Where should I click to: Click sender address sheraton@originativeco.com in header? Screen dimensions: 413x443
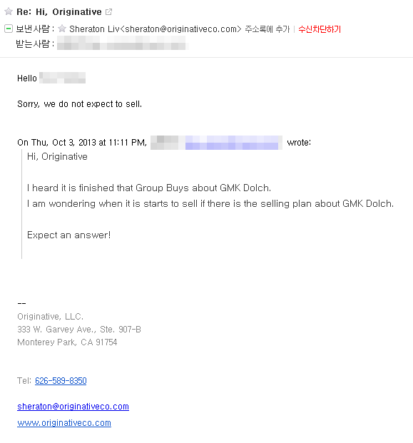[x=180, y=29]
